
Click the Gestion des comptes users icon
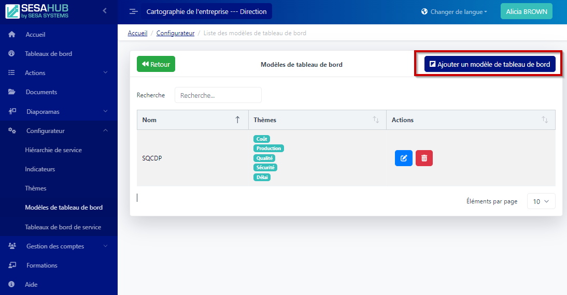pyautogui.click(x=12, y=246)
